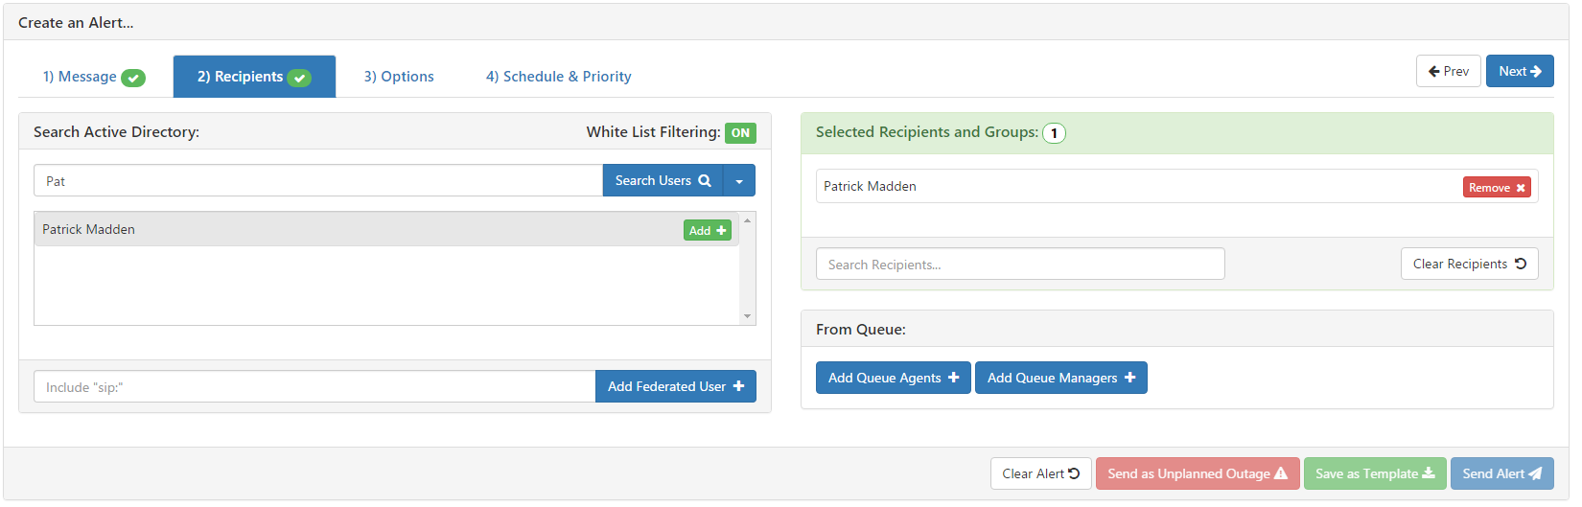The height and width of the screenshot is (507, 1582).
Task: Click the results list scroll-up arrow
Action: click(x=747, y=220)
